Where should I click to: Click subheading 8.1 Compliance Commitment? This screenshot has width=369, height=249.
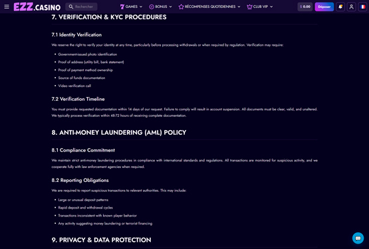pos(83,150)
